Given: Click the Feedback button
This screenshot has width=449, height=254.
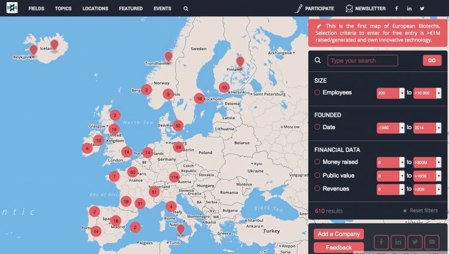Looking at the screenshot, I should click(x=339, y=248).
